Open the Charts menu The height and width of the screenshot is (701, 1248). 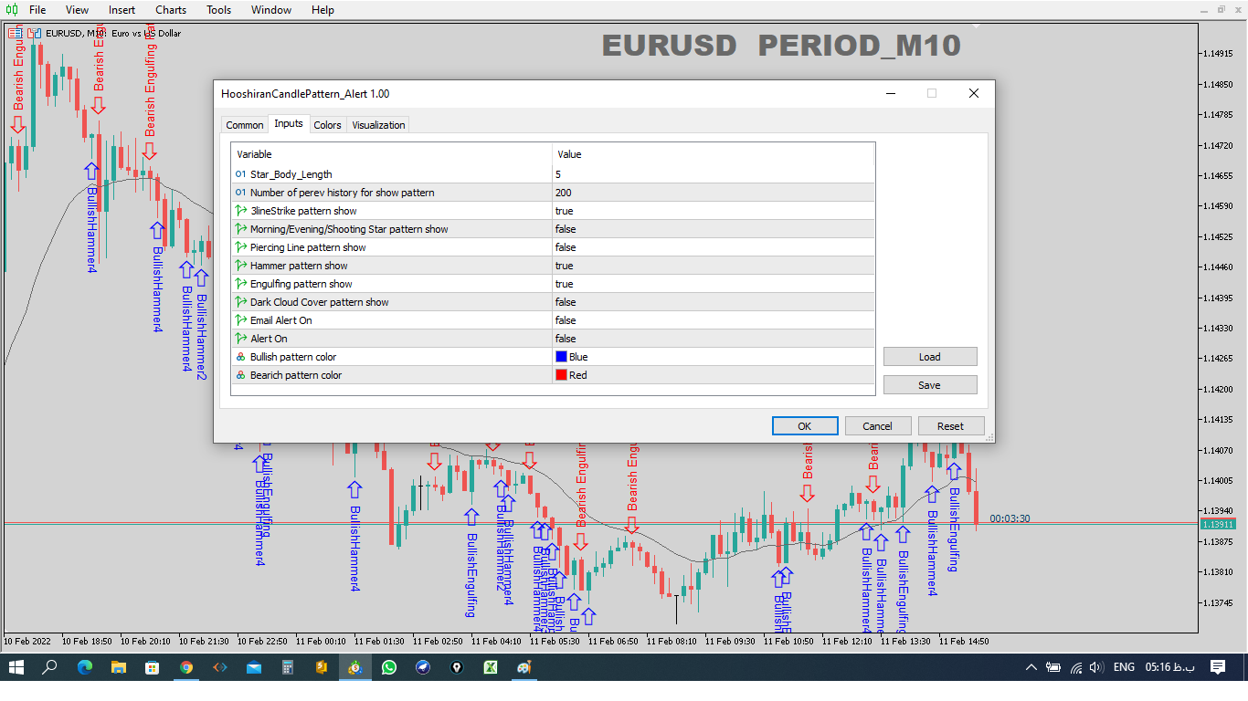pos(171,10)
